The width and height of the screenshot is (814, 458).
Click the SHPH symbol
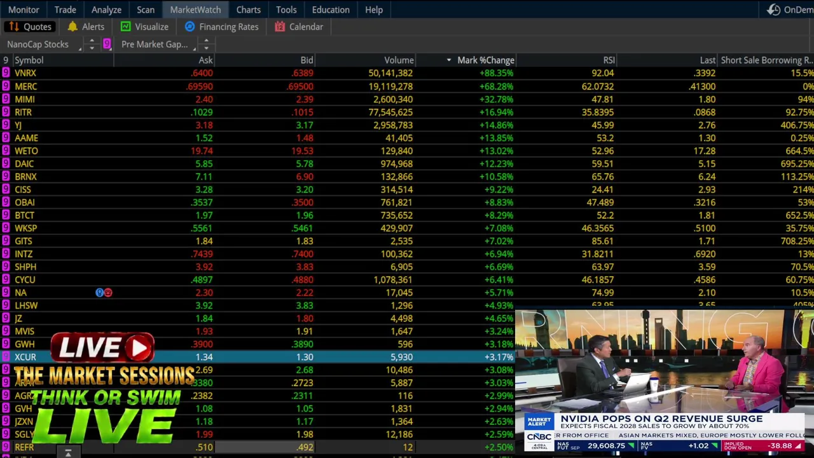(25, 267)
